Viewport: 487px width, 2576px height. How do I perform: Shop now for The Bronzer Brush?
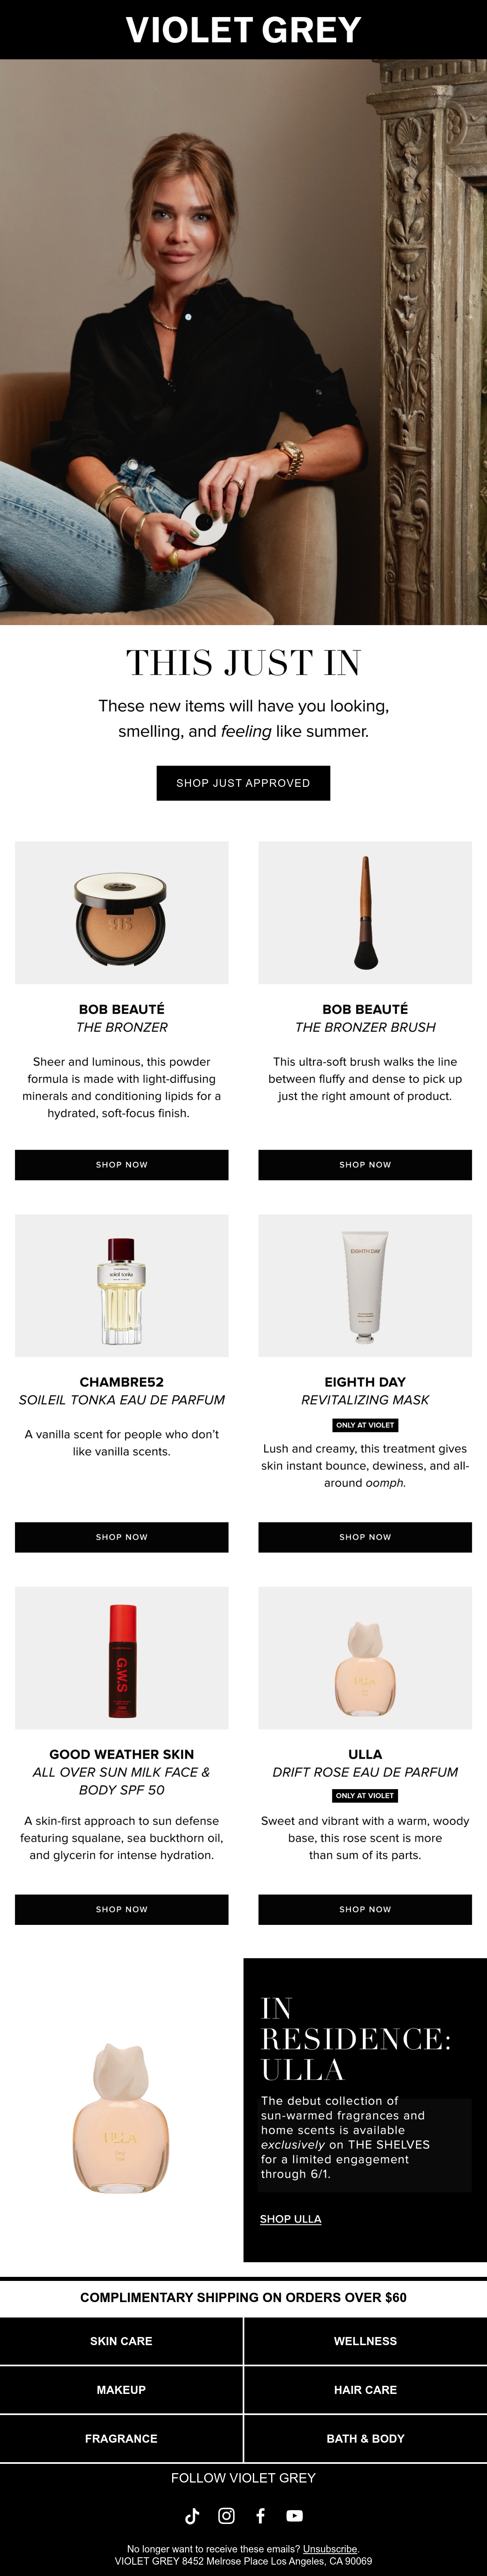pyautogui.click(x=365, y=1164)
